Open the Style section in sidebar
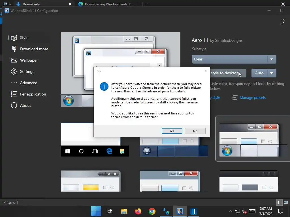290x217 pixels. coord(29,38)
